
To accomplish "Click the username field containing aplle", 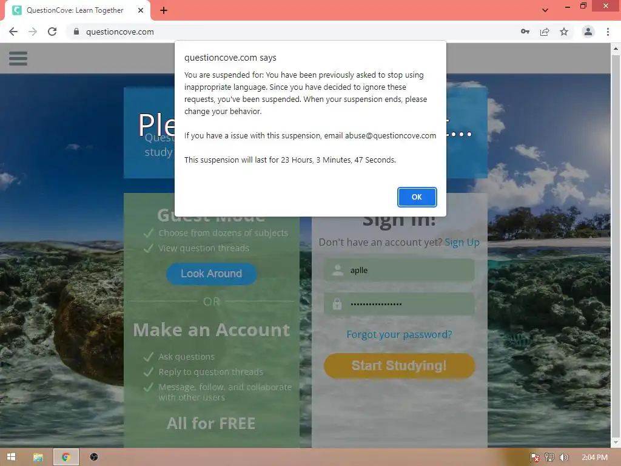I will 399,270.
